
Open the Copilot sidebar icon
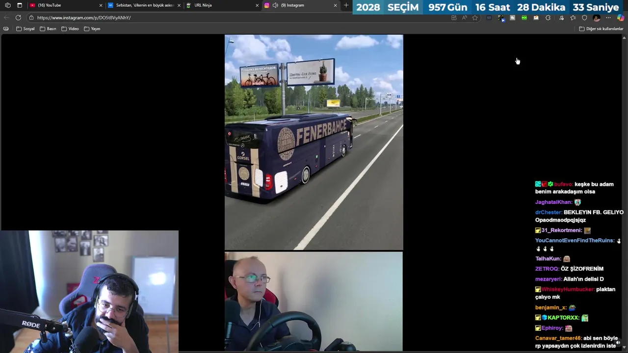pyautogui.click(x=621, y=18)
